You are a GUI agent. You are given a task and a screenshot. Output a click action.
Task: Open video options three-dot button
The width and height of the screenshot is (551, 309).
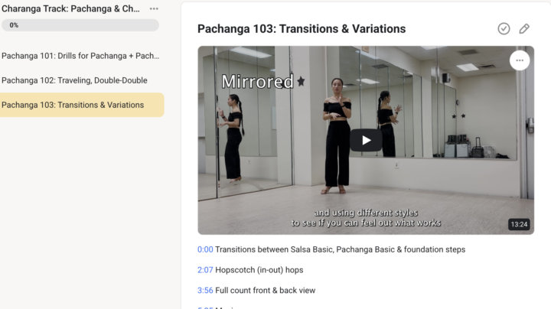520,60
